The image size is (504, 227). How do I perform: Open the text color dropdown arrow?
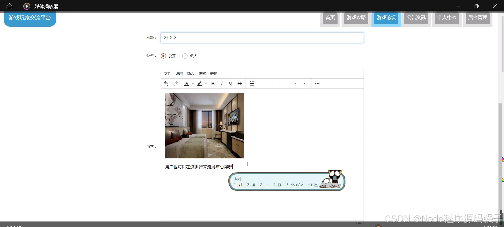pos(193,84)
